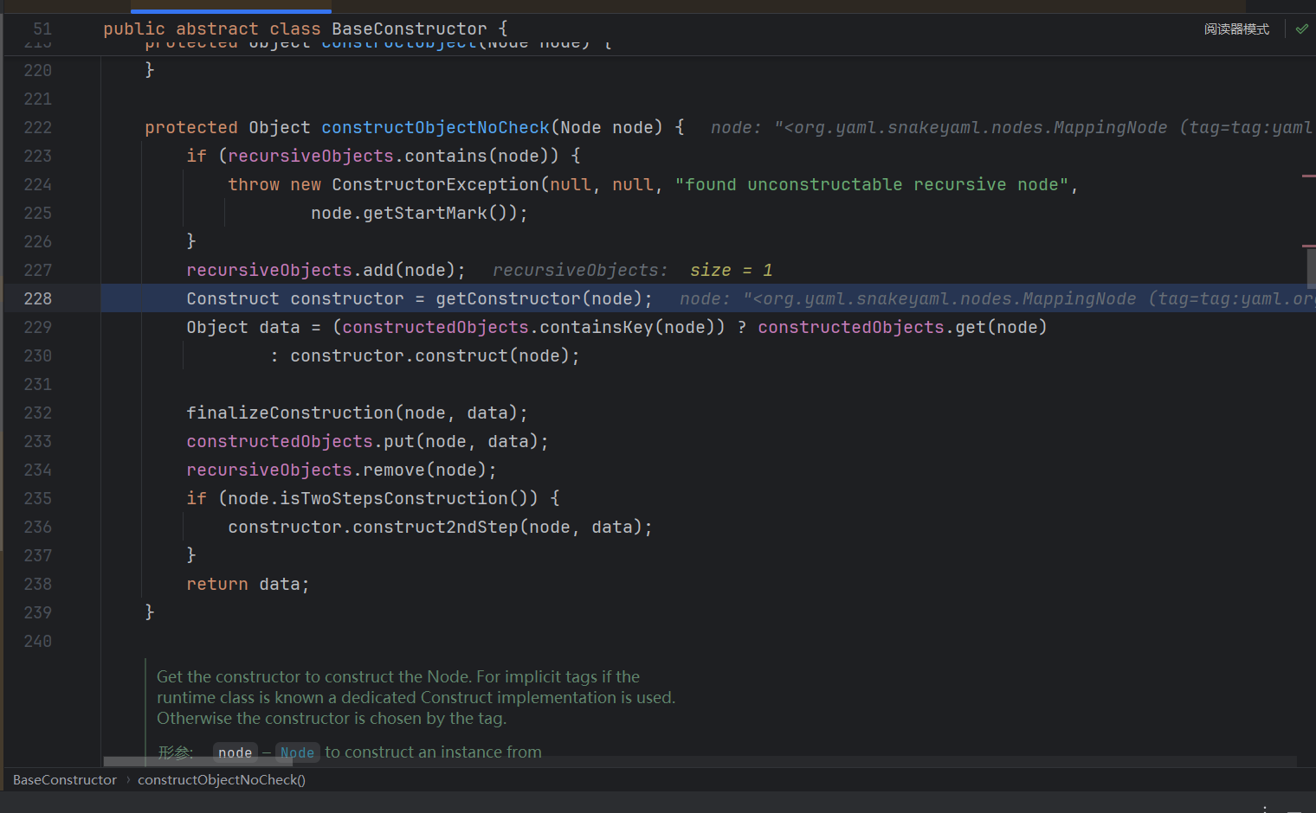The height and width of the screenshot is (813, 1316).
Task: Open the Node link in documentation
Action: tap(297, 752)
